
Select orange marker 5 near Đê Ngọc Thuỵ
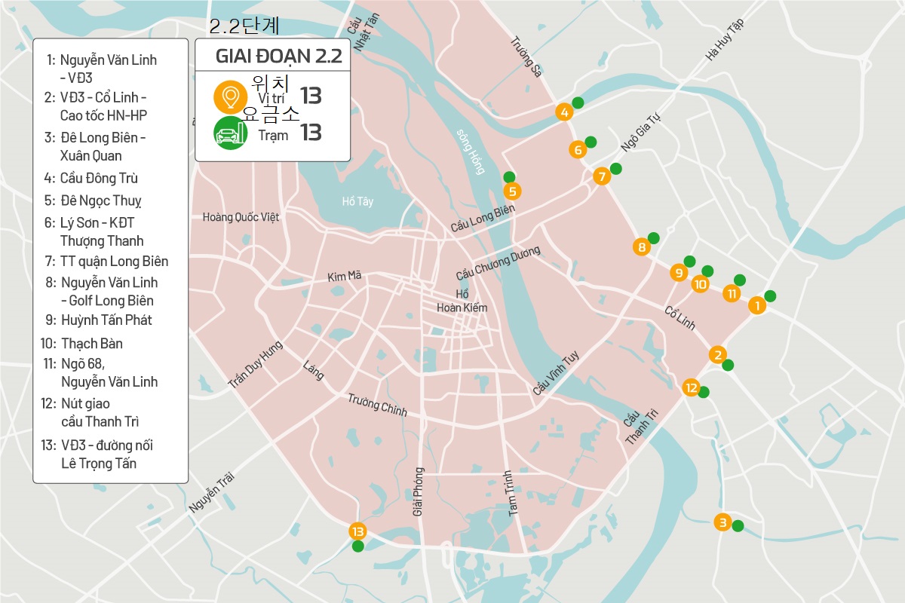[x=512, y=191]
